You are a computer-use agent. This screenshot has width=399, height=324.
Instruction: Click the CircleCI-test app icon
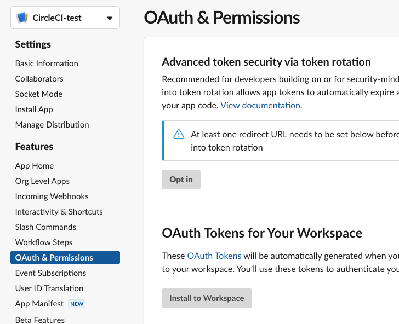click(22, 18)
